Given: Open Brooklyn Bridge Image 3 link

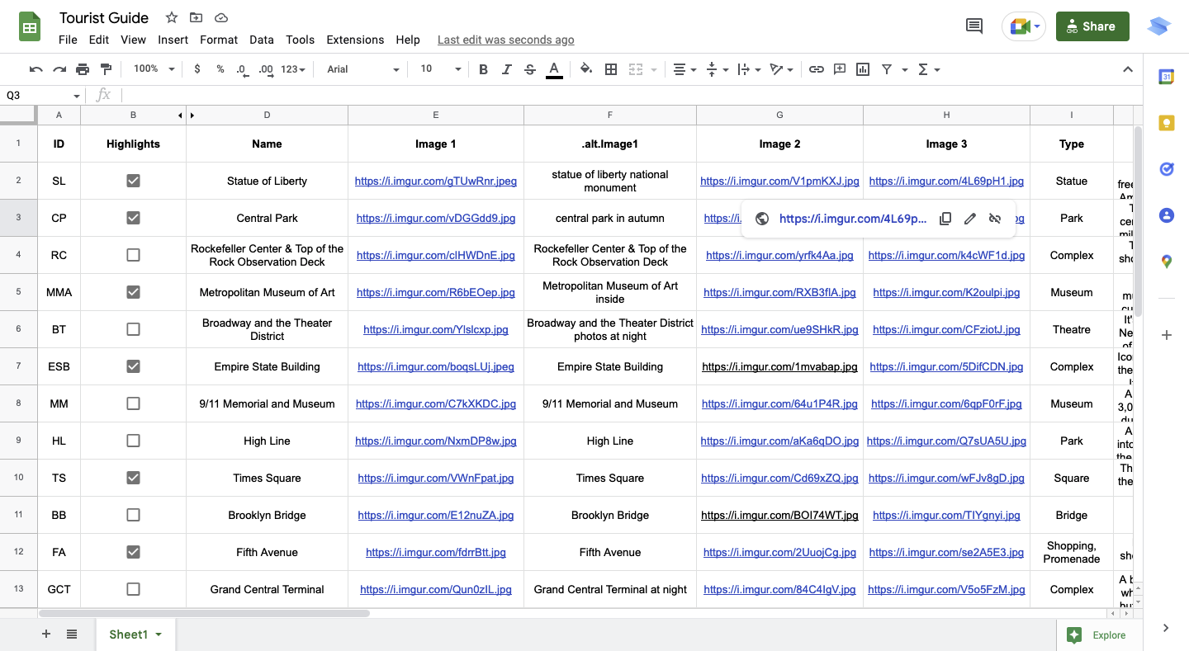Looking at the screenshot, I should pyautogui.click(x=946, y=515).
